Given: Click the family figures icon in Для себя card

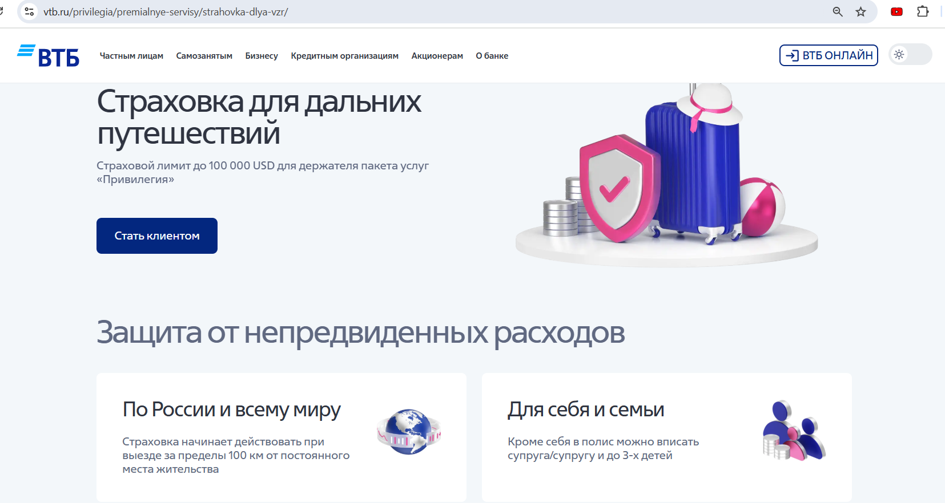Looking at the screenshot, I should pyautogui.click(x=794, y=431).
